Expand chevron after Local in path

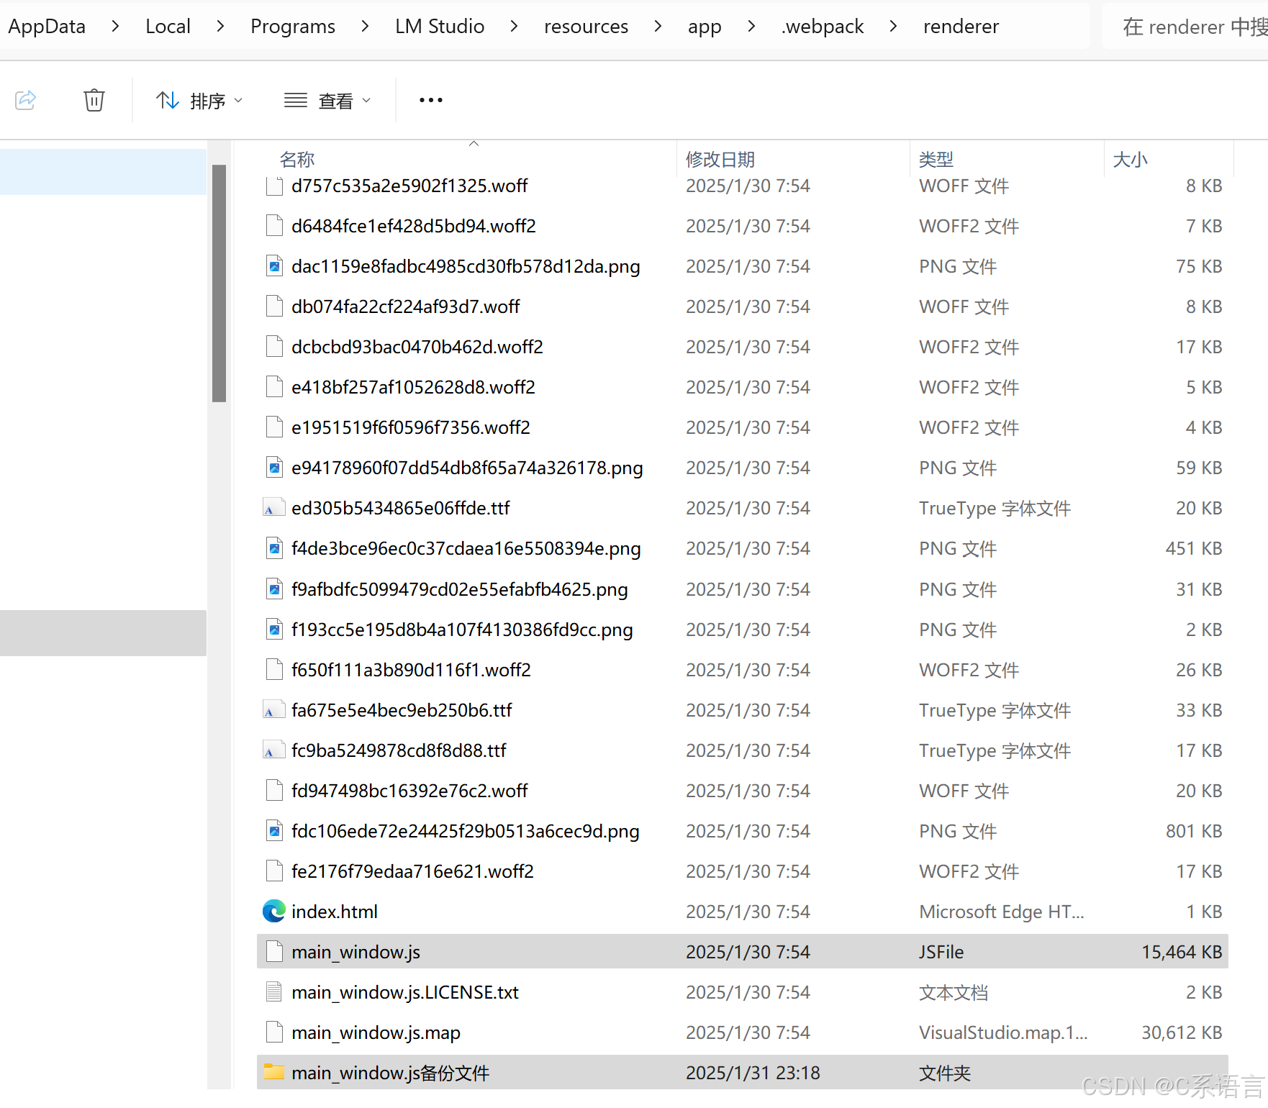(220, 27)
